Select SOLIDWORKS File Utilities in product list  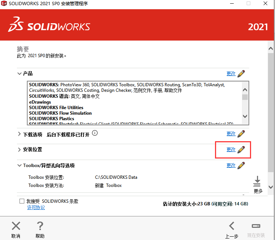tap(56, 108)
